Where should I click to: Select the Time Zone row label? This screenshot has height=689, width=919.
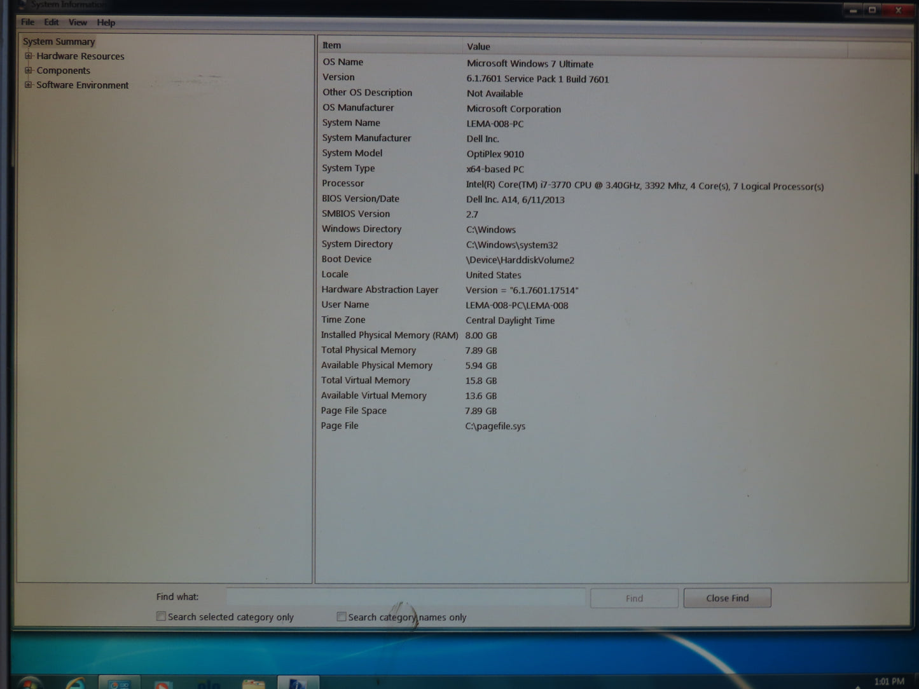[343, 320]
